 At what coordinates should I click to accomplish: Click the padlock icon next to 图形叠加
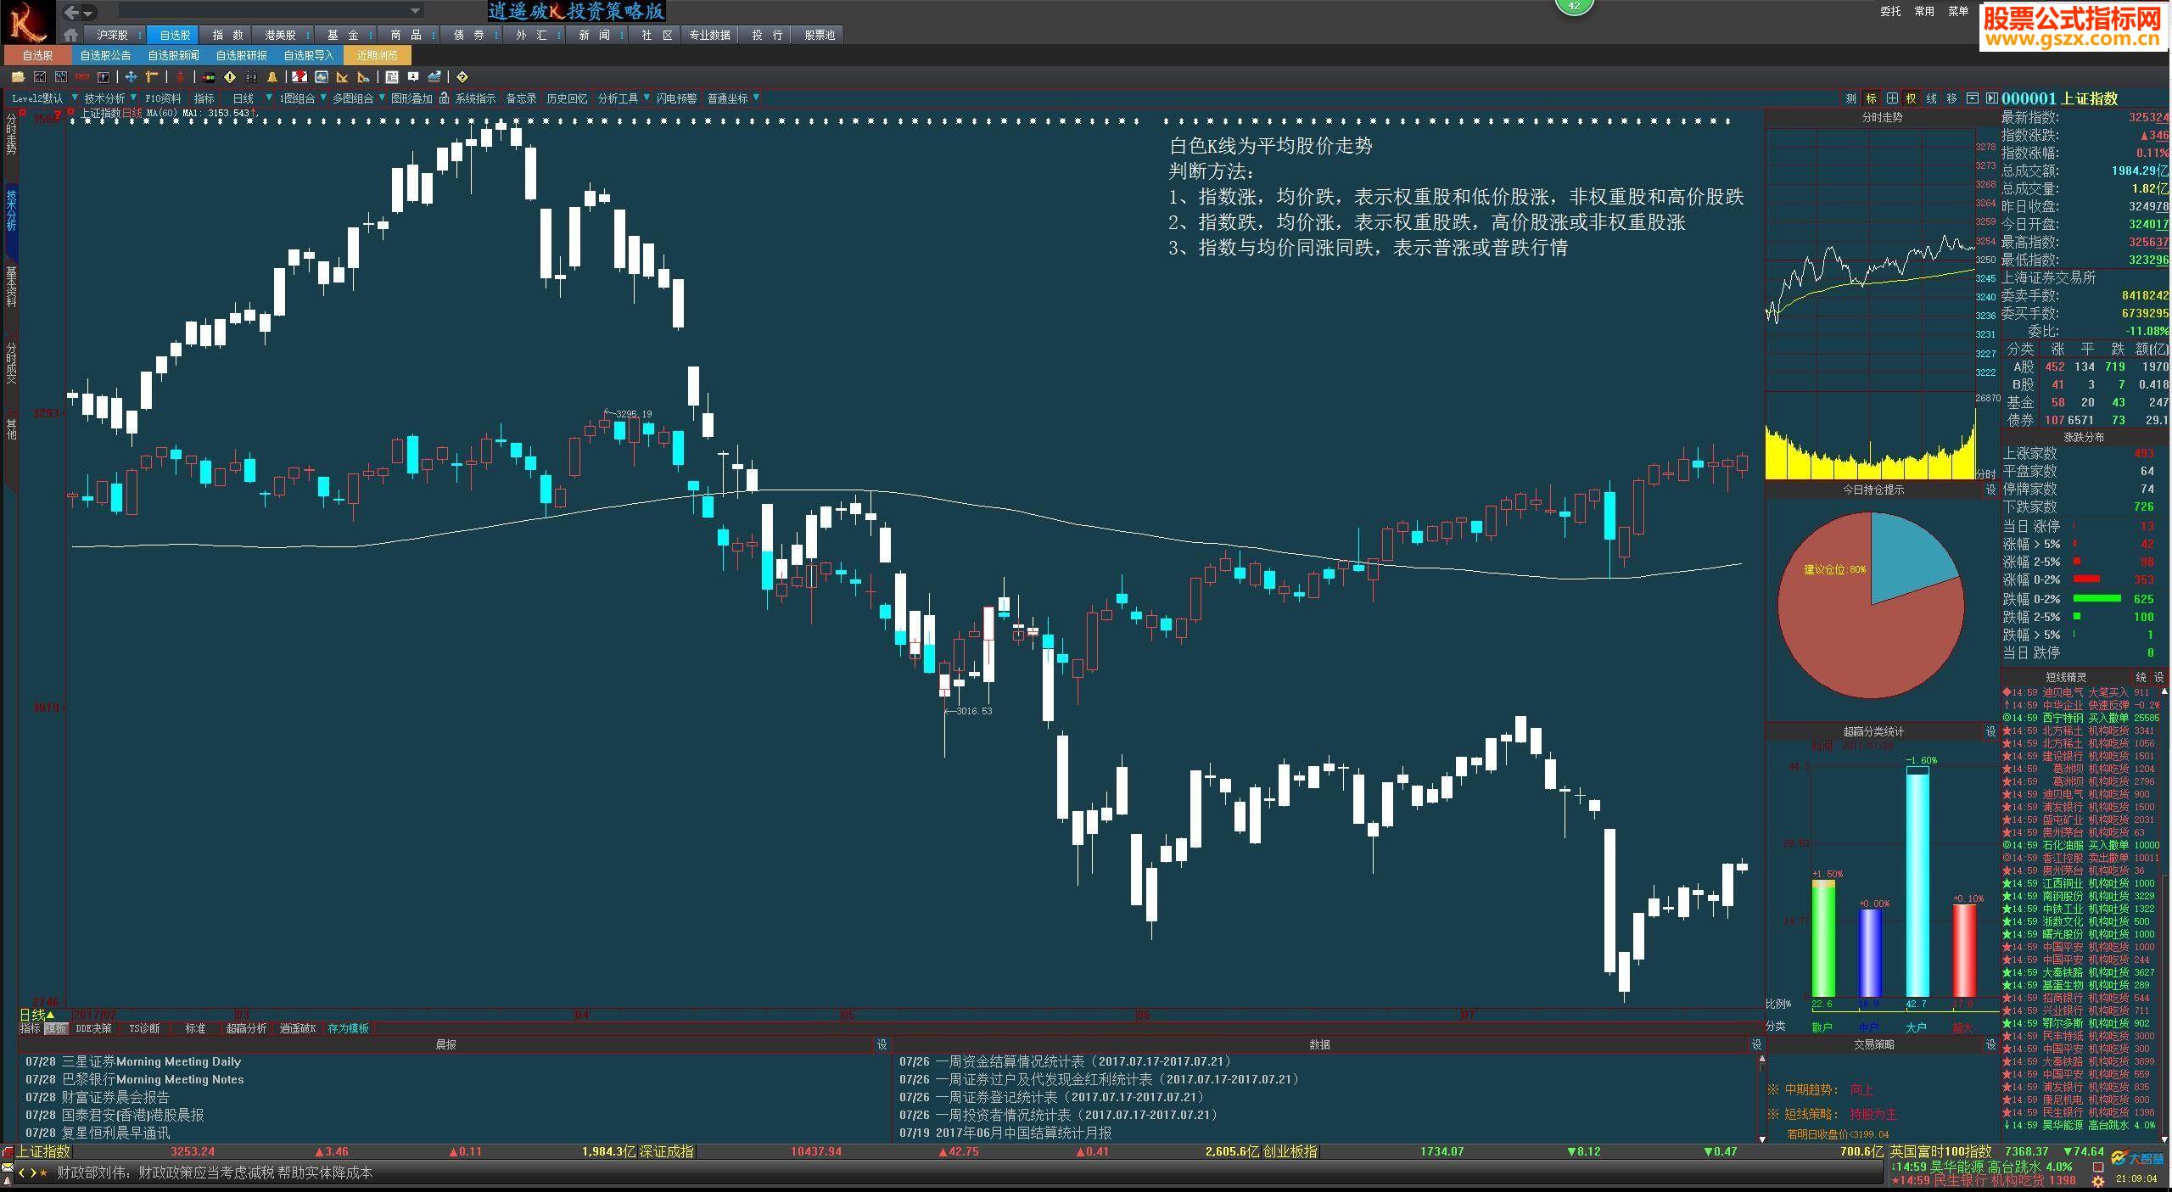(444, 98)
